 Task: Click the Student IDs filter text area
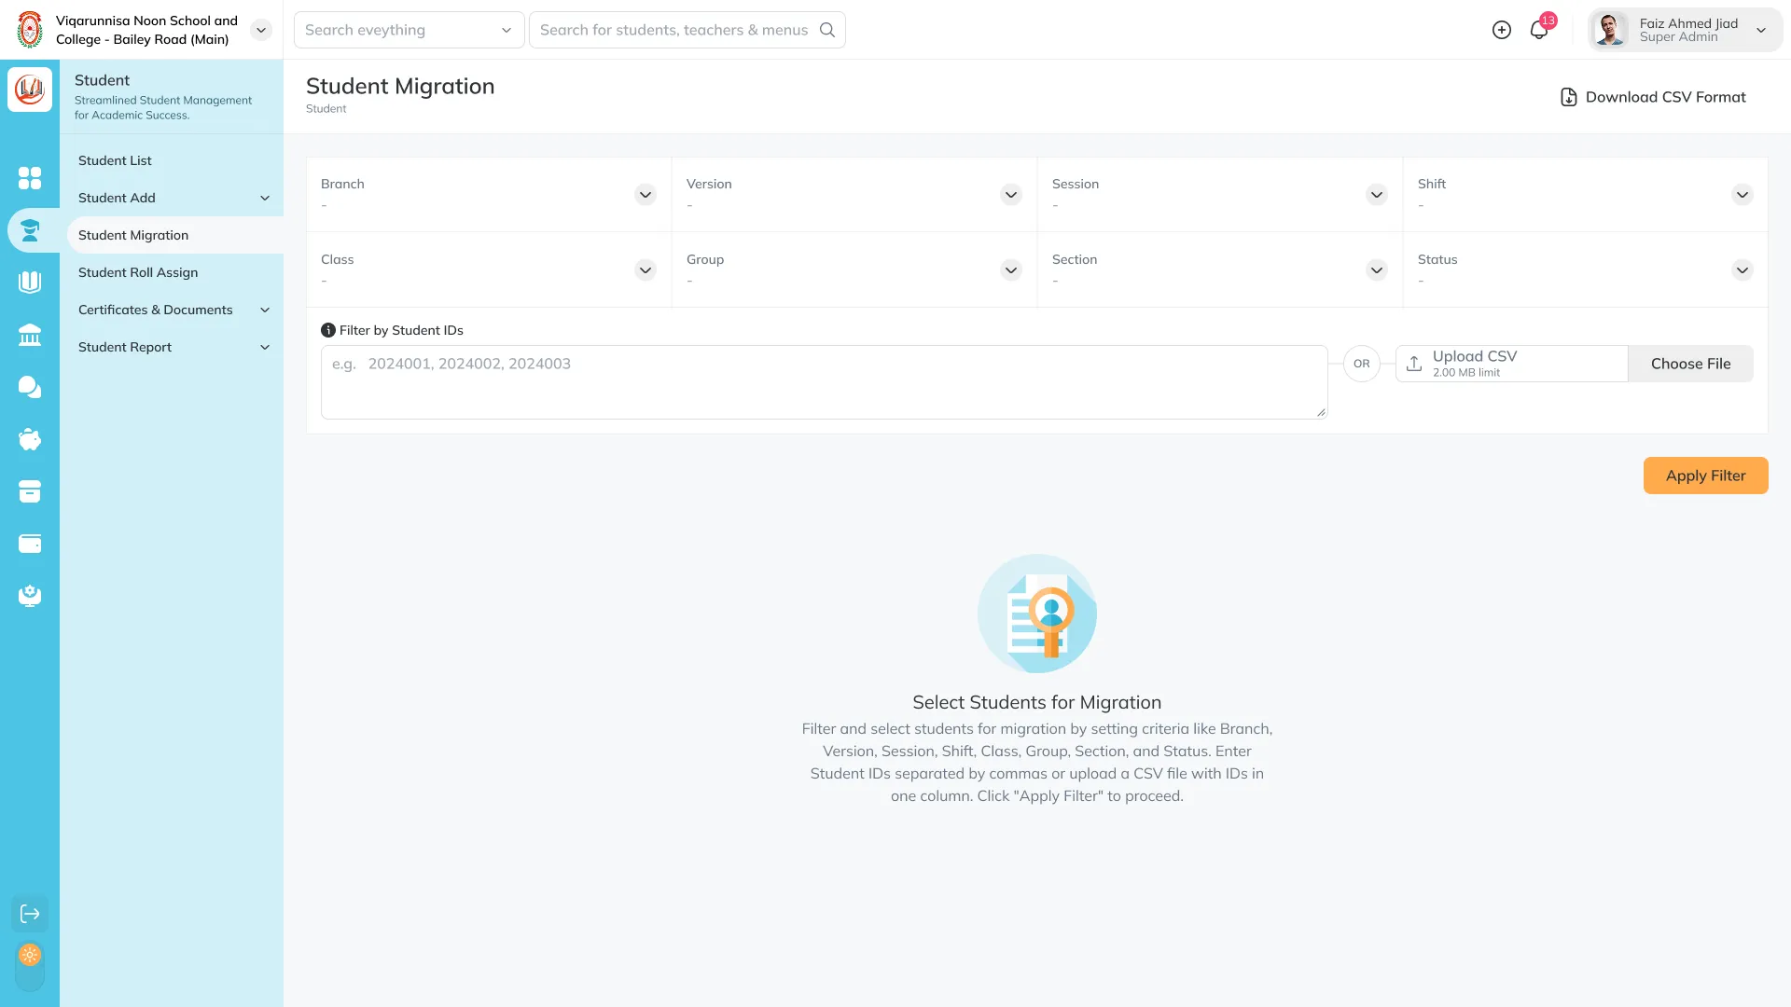[824, 382]
